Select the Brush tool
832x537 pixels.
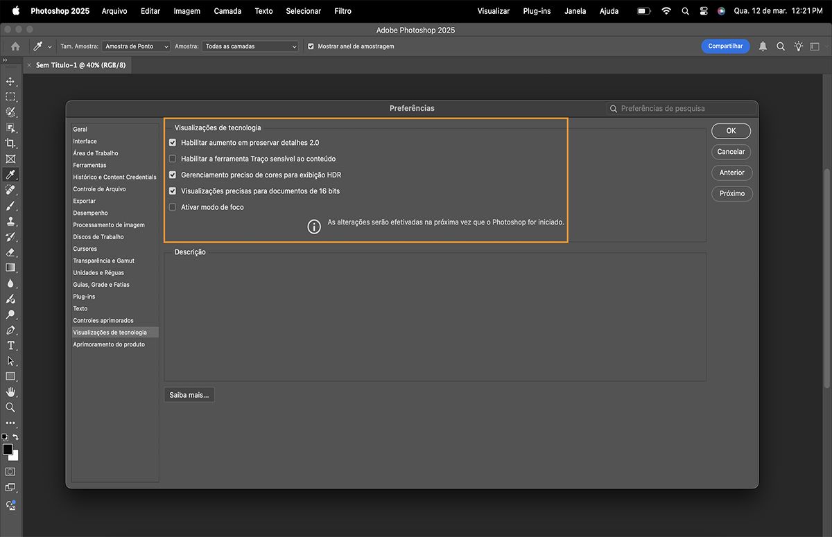click(x=10, y=206)
